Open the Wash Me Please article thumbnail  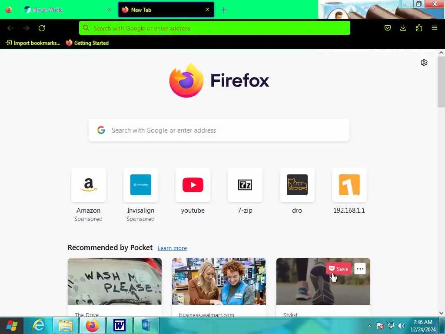pyautogui.click(x=115, y=281)
